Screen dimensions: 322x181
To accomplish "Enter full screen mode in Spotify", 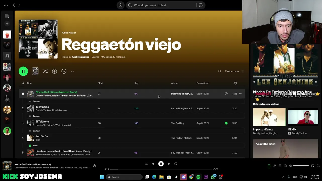I will click(x=318, y=166).
